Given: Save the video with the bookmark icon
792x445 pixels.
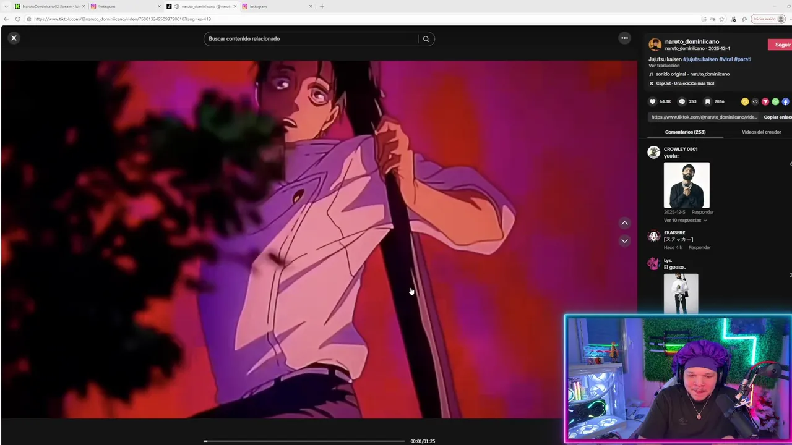Looking at the screenshot, I should tap(707, 101).
